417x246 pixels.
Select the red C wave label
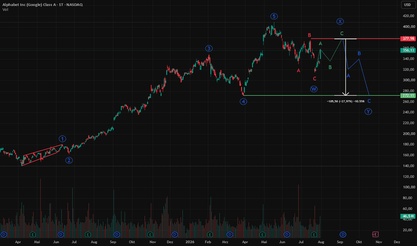pyautogui.click(x=315, y=79)
